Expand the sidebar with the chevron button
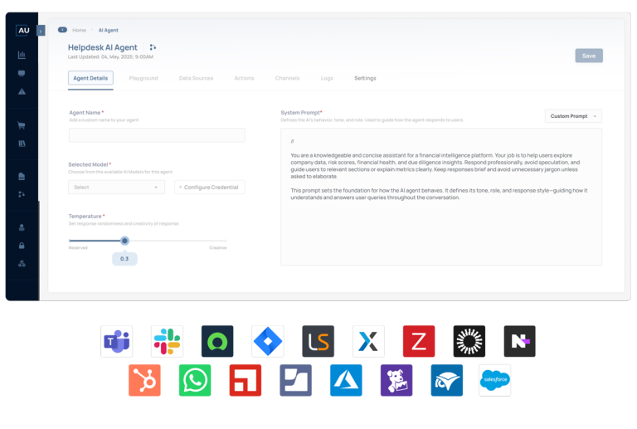This screenshot has height=429, width=637. [x=41, y=31]
